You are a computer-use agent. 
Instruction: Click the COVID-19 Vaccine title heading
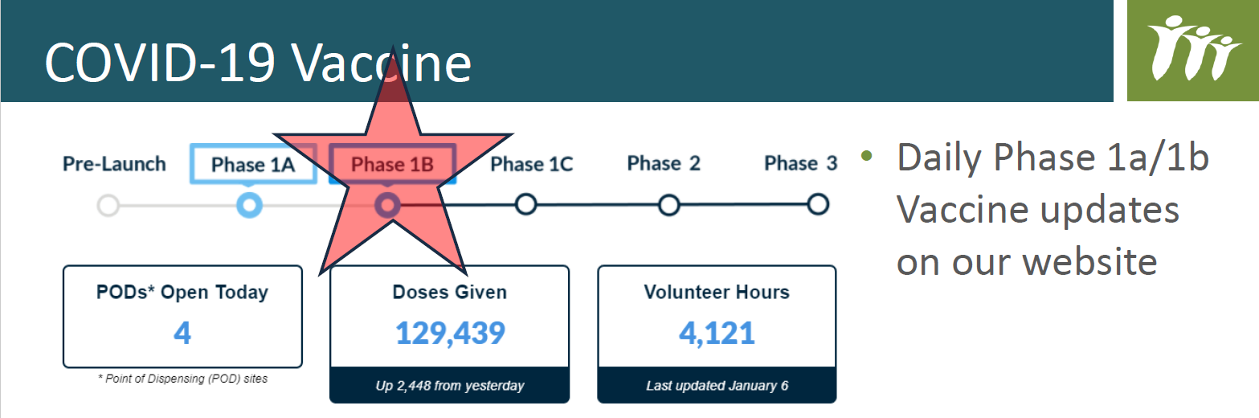257,61
